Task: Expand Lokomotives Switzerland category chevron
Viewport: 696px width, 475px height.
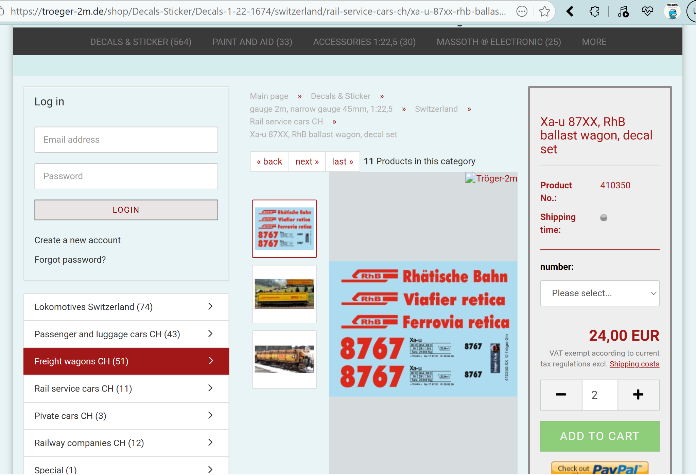Action: click(210, 306)
